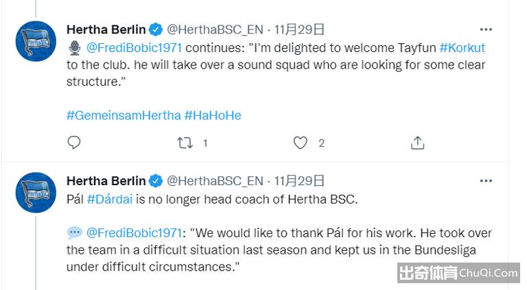Visit @FrediBobic1971 mention in second tweet

[x=134, y=233]
